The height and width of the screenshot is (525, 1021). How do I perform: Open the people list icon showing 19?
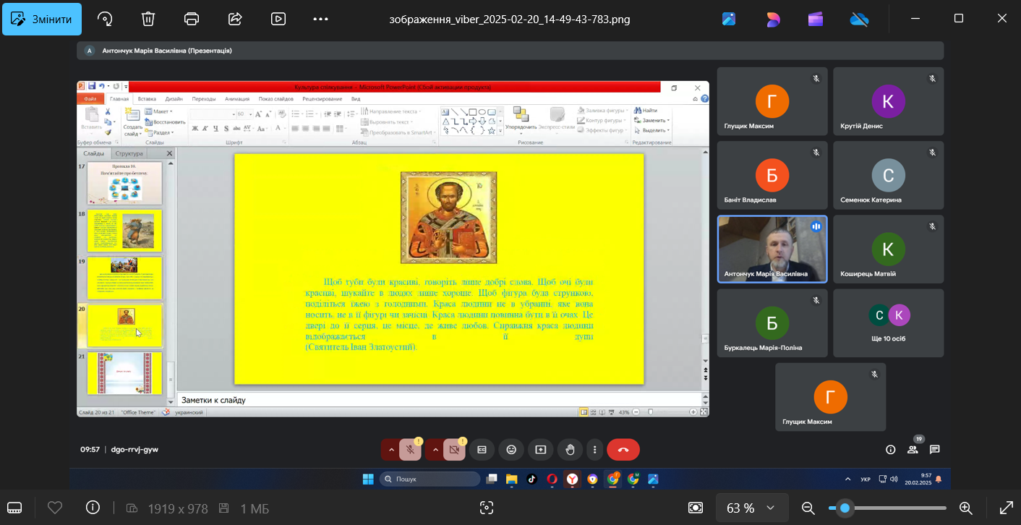click(913, 449)
